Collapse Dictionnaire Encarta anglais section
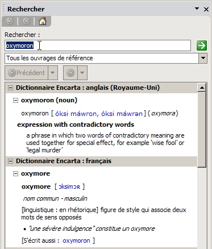 tap(11, 88)
